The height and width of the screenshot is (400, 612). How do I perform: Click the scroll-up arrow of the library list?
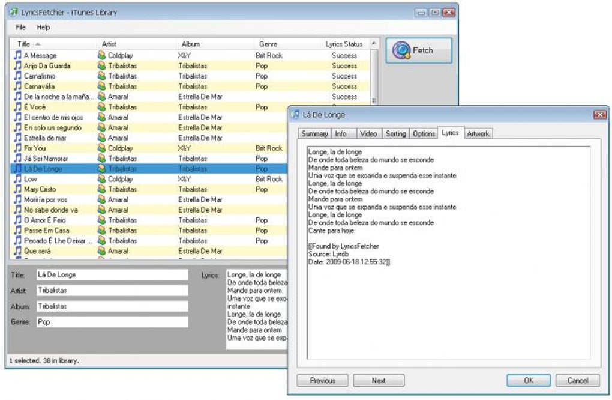(x=374, y=43)
